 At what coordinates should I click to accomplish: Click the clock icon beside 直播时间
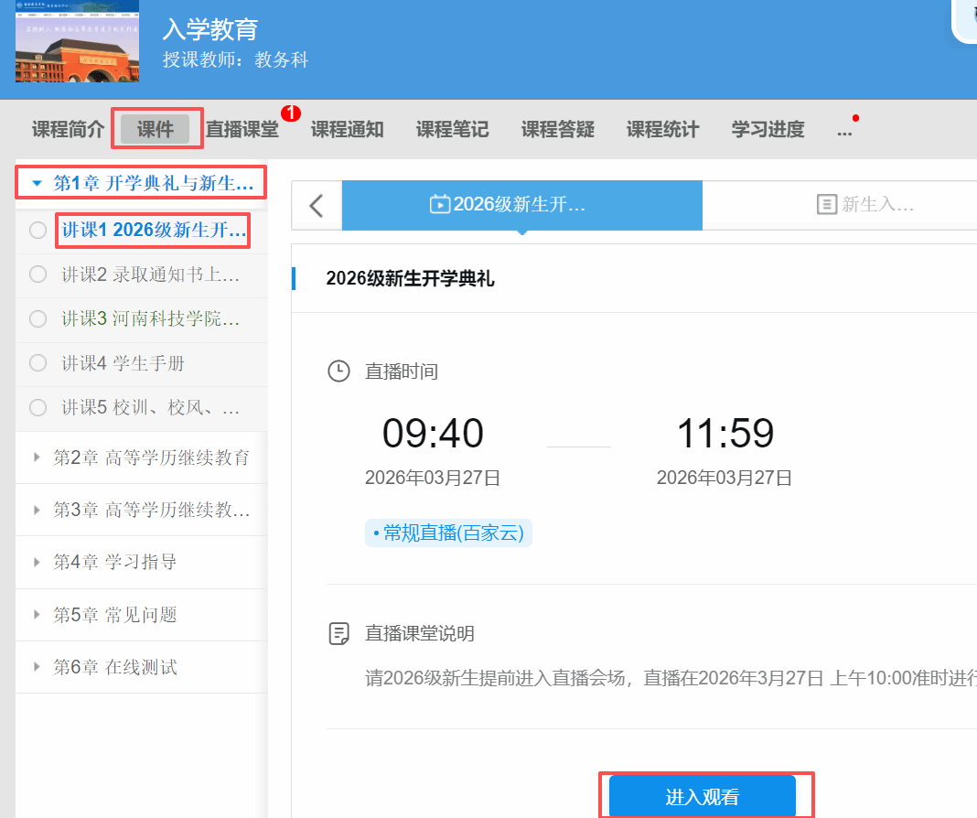338,371
